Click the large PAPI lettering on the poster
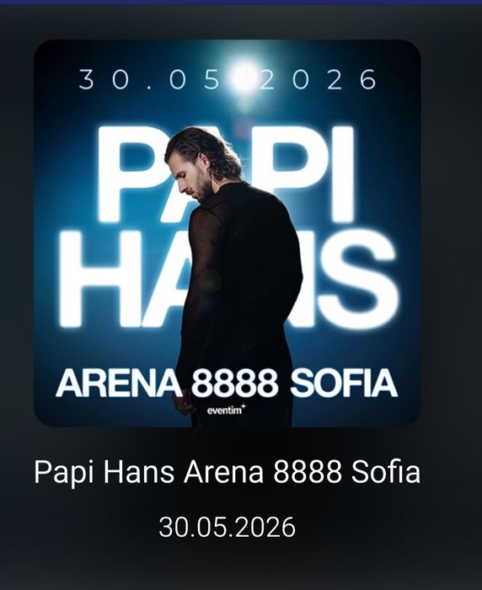 [x=226, y=174]
